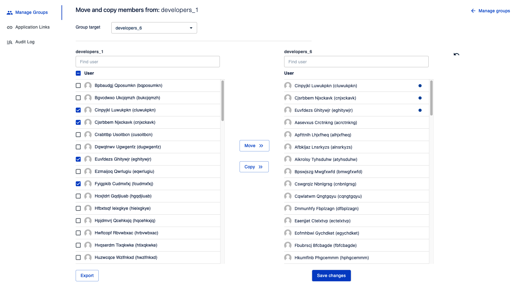Click the Application Links chain icon
The image size is (520, 285).
click(x=10, y=27)
